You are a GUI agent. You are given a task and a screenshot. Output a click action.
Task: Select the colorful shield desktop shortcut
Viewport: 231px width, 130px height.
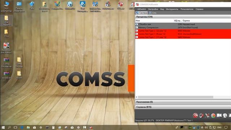[57, 6]
